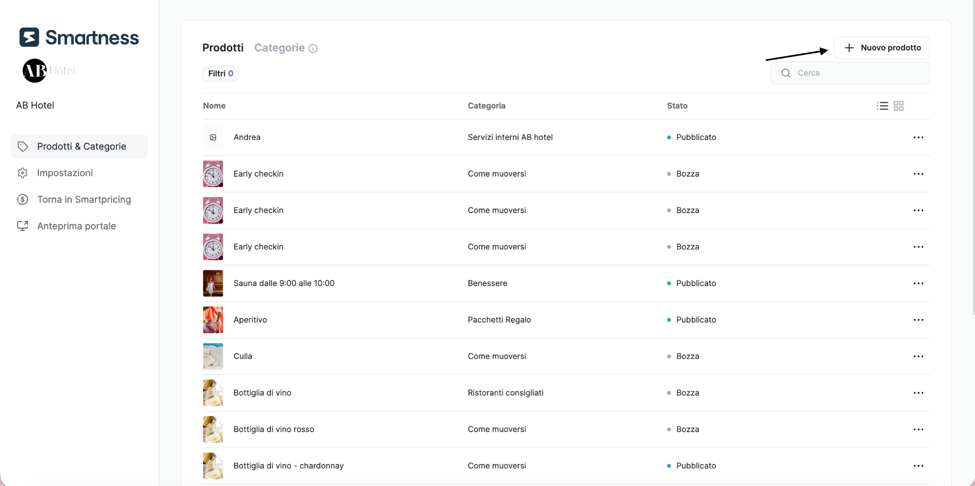The height and width of the screenshot is (486, 975).
Task: Click the Sauna product thumbnail
Action: [213, 283]
